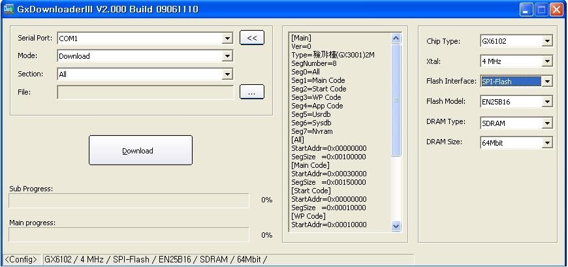The height and width of the screenshot is (267, 568).
Task: Open the Flash Interface SPI-Flash dropdown
Action: click(x=547, y=82)
